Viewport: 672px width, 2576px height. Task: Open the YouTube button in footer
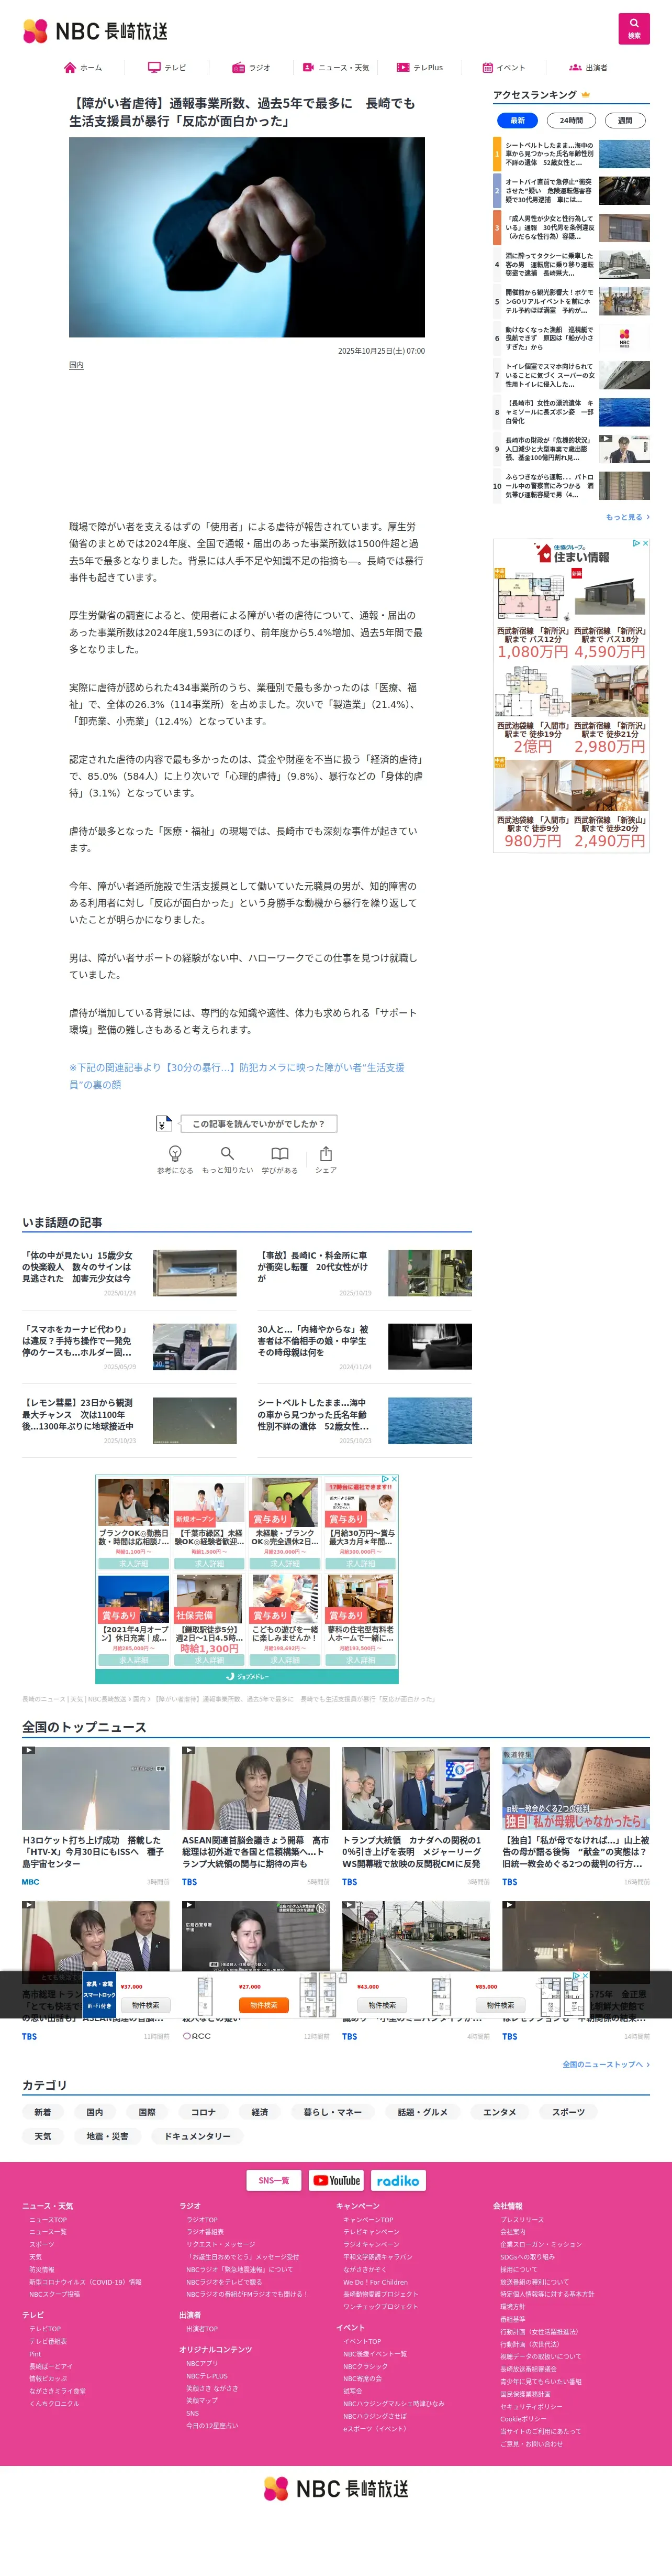click(335, 2180)
